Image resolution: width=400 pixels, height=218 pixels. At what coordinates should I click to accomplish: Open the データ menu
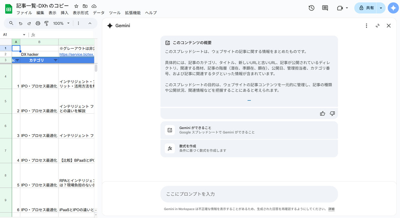(98, 13)
